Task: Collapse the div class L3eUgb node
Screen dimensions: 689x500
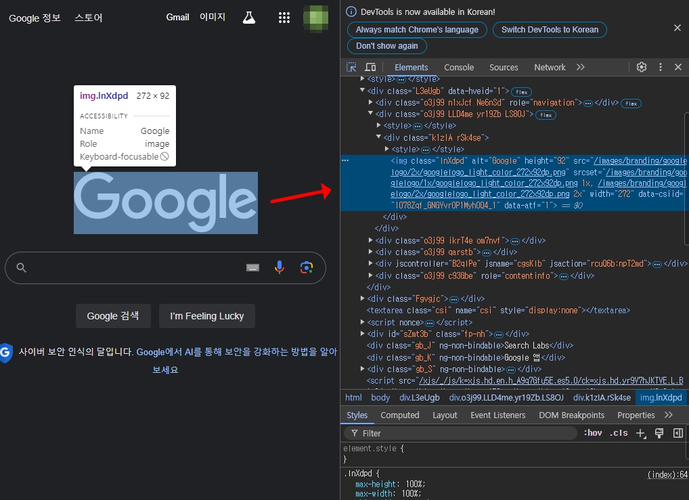Action: click(x=362, y=91)
